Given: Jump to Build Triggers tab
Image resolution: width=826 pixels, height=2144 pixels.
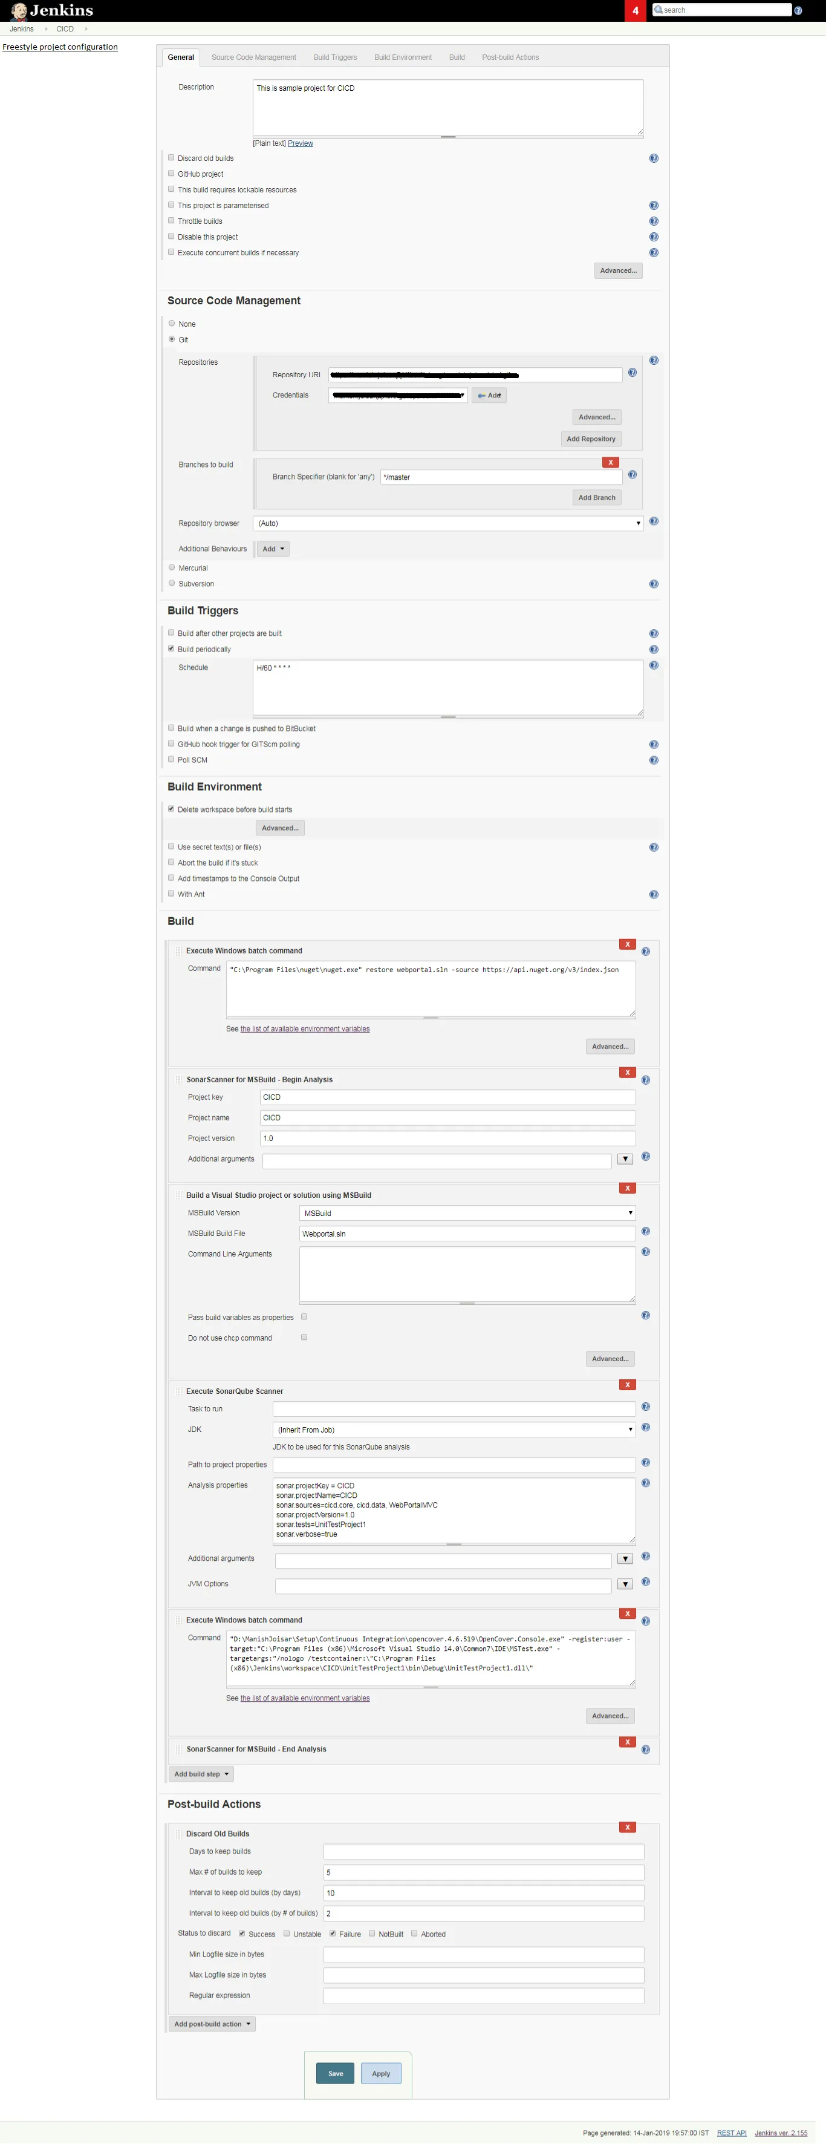Looking at the screenshot, I should [x=335, y=57].
